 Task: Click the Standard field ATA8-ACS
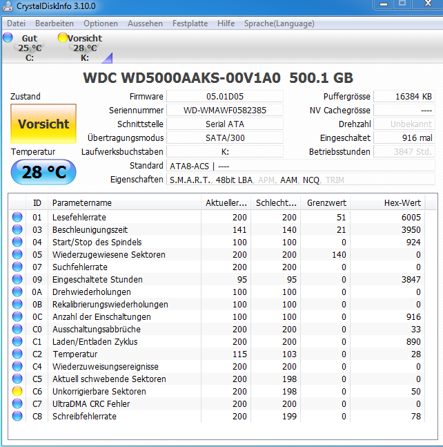point(301,166)
